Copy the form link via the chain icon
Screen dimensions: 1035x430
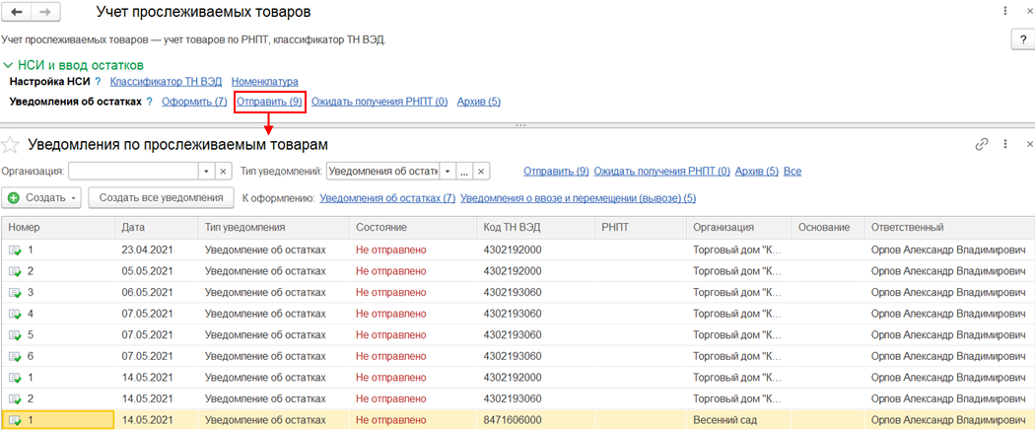coord(982,144)
